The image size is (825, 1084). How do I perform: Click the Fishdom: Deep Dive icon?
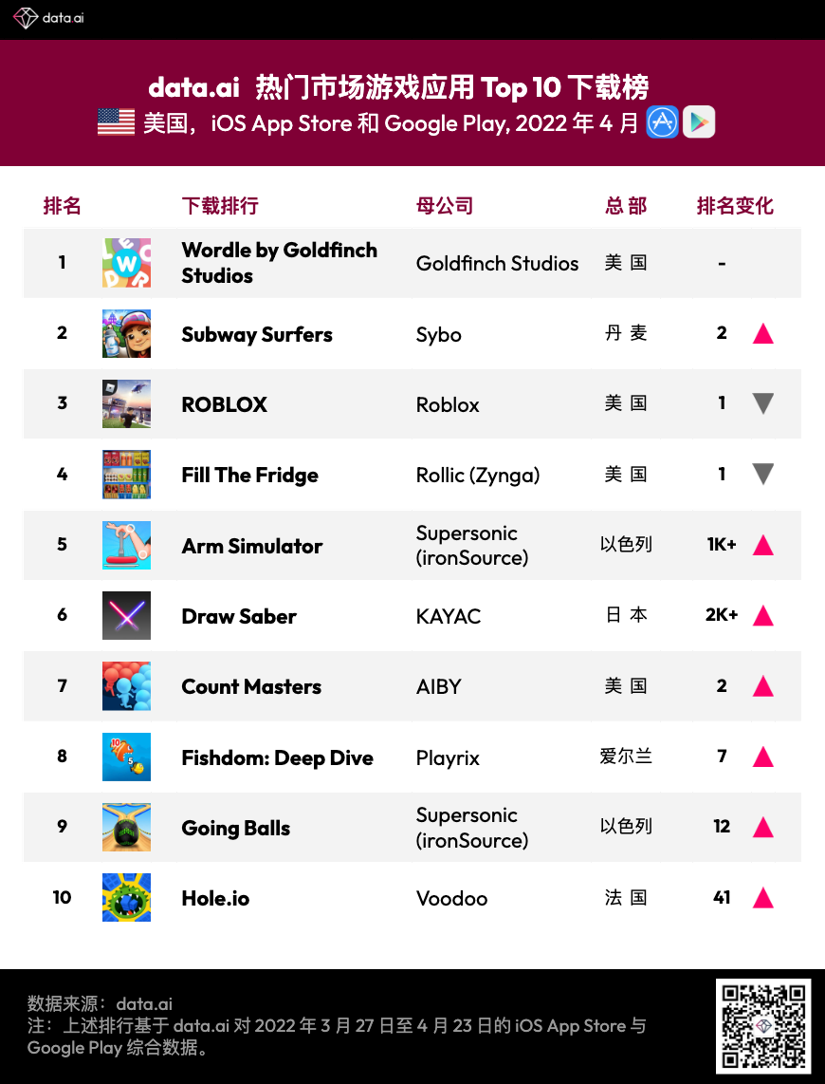(x=126, y=757)
